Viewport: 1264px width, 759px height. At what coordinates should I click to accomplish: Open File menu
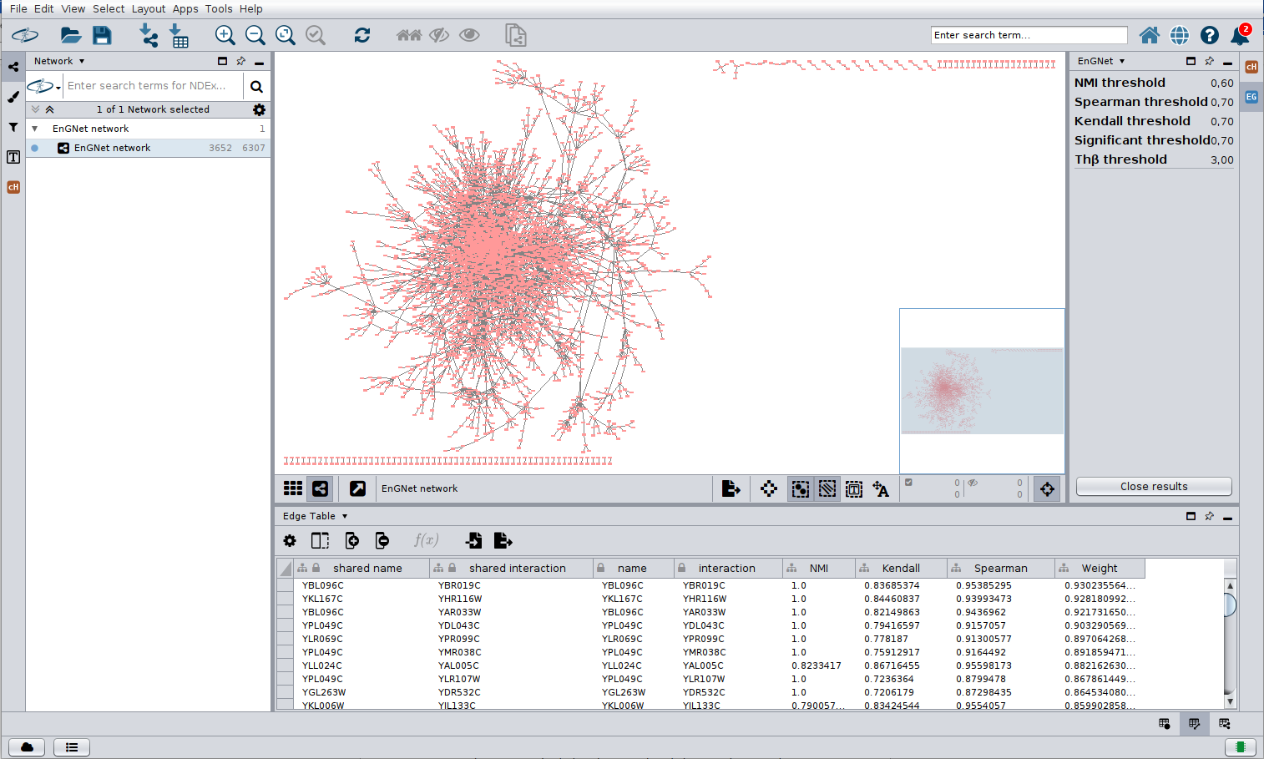[18, 8]
